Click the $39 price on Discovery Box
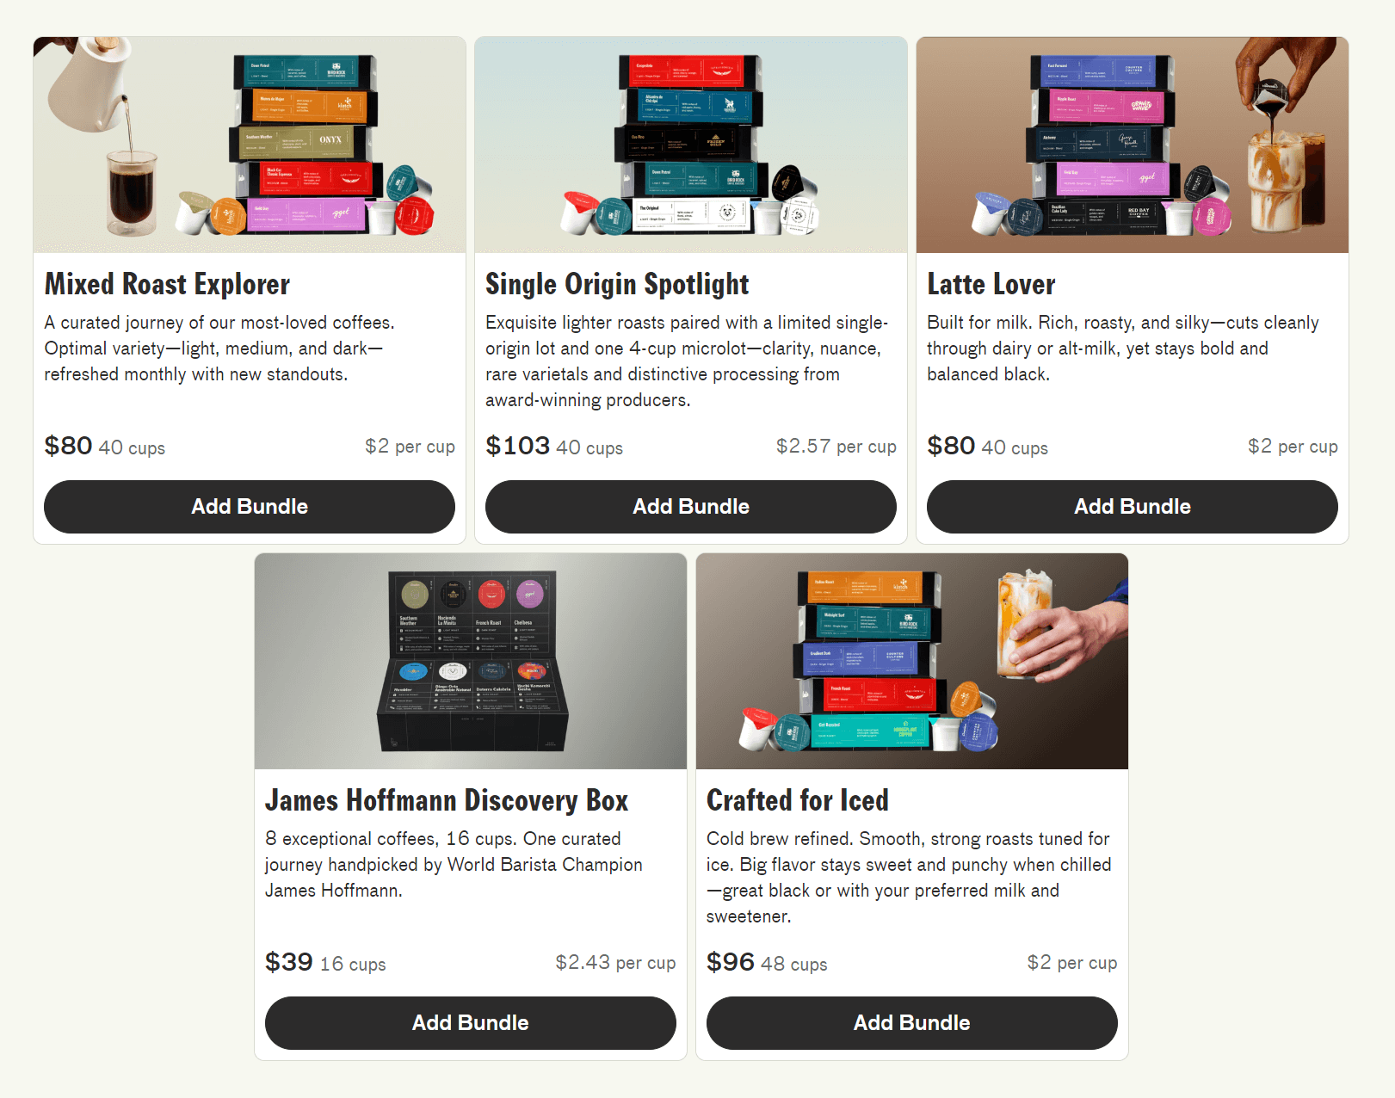 pos(288,962)
